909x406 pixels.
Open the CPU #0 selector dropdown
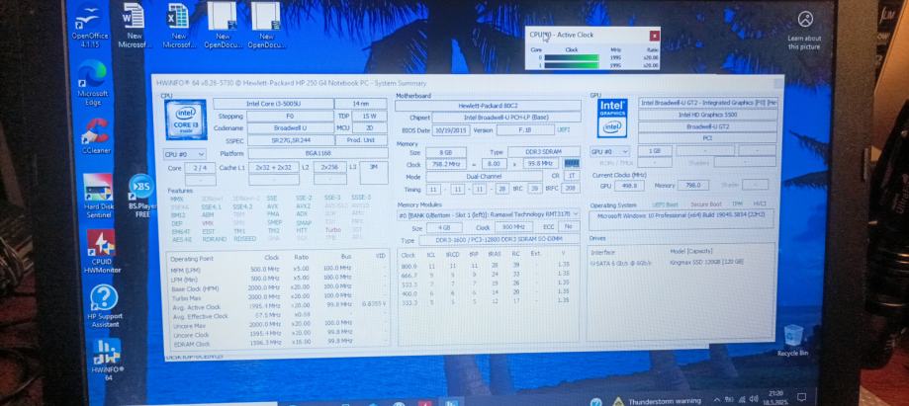[185, 154]
